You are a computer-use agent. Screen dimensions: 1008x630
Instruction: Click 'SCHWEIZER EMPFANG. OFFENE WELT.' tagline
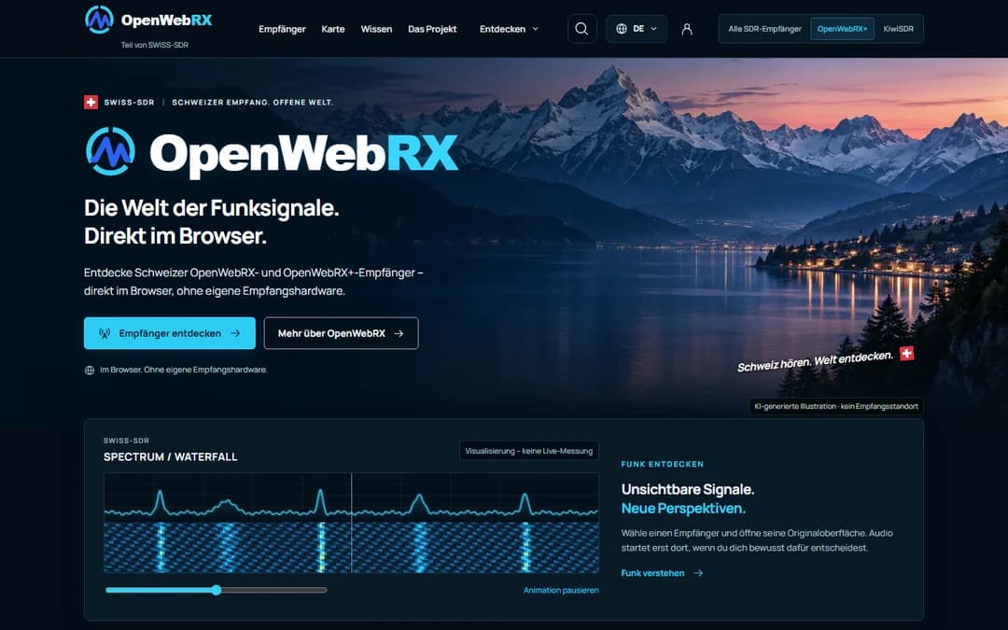[253, 103]
